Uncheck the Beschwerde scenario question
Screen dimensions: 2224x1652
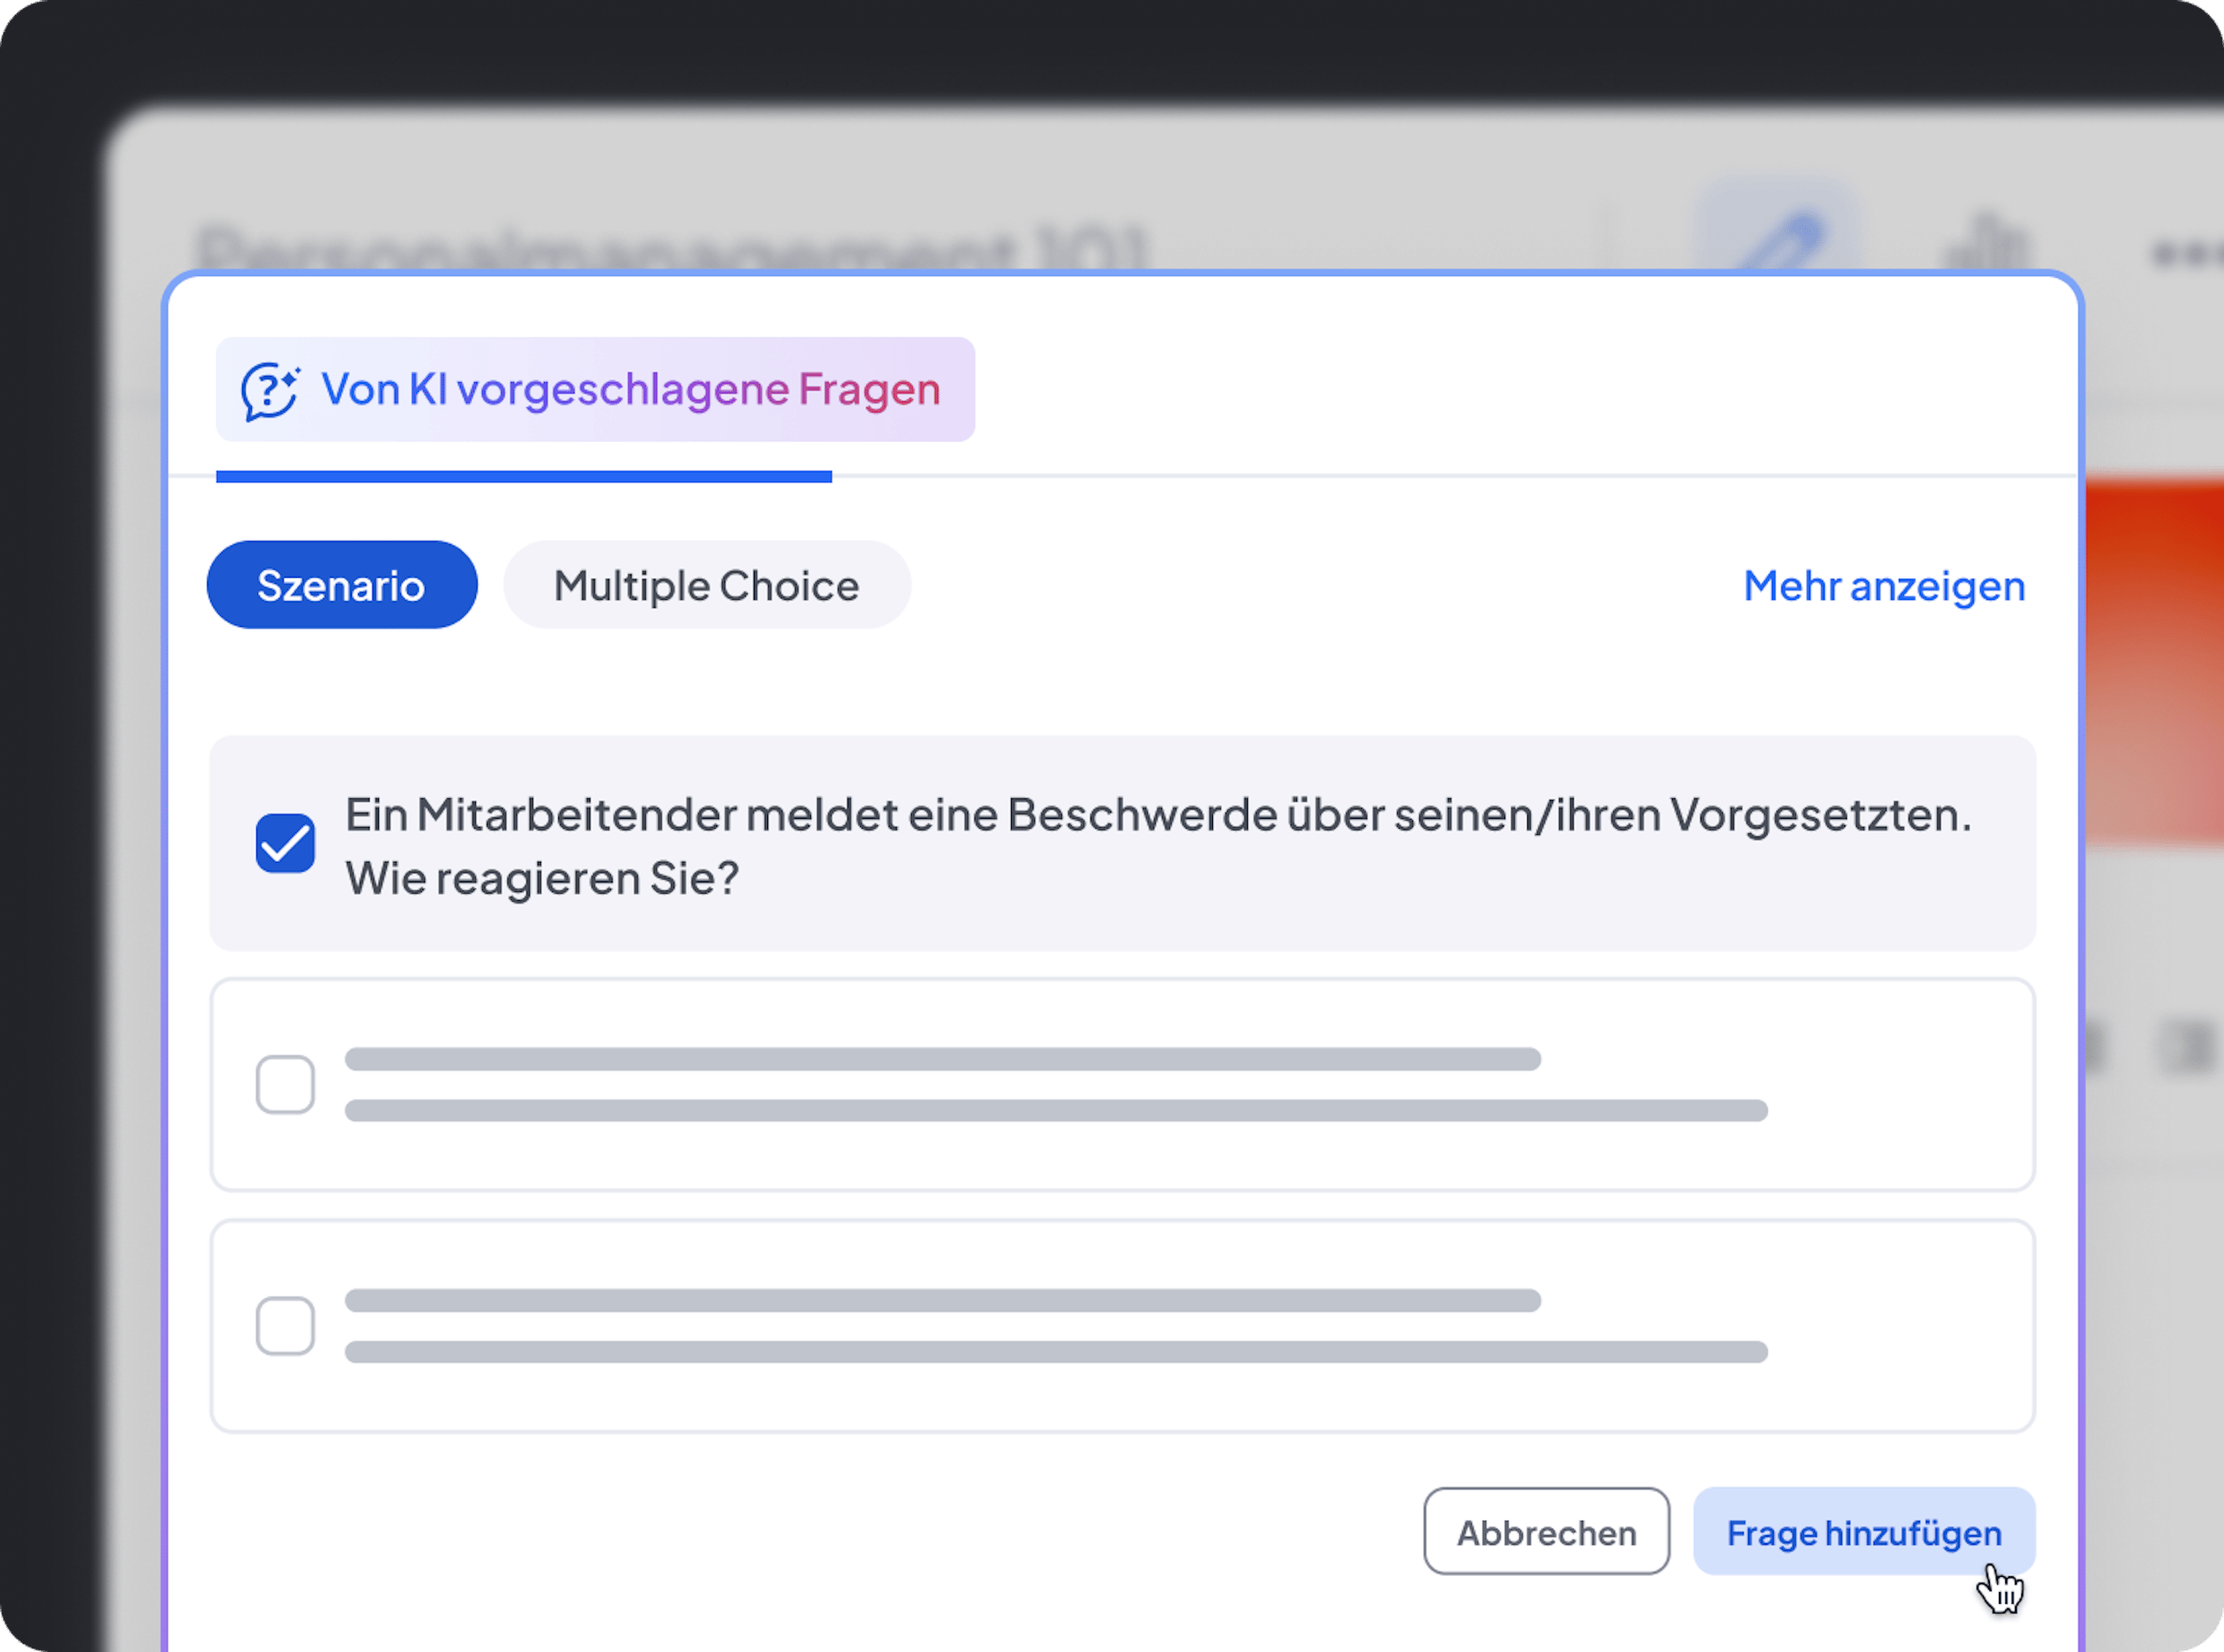[285, 845]
